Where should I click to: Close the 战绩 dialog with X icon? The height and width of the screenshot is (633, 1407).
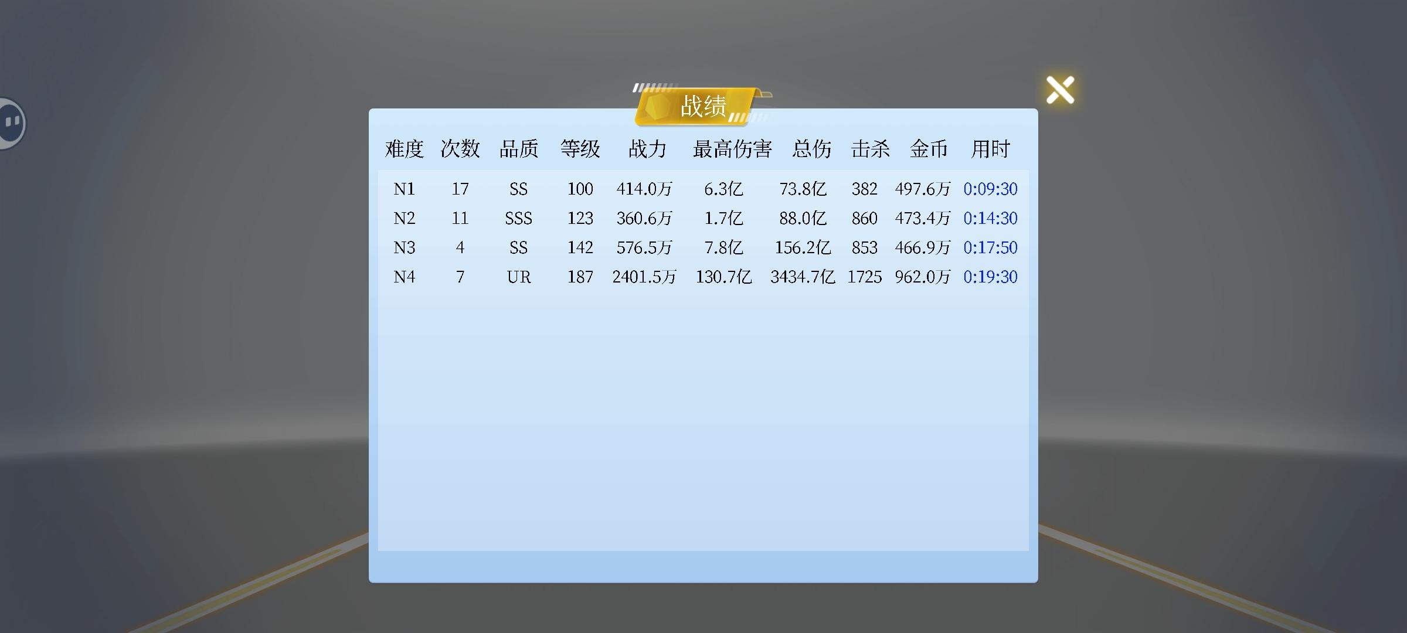[1060, 90]
